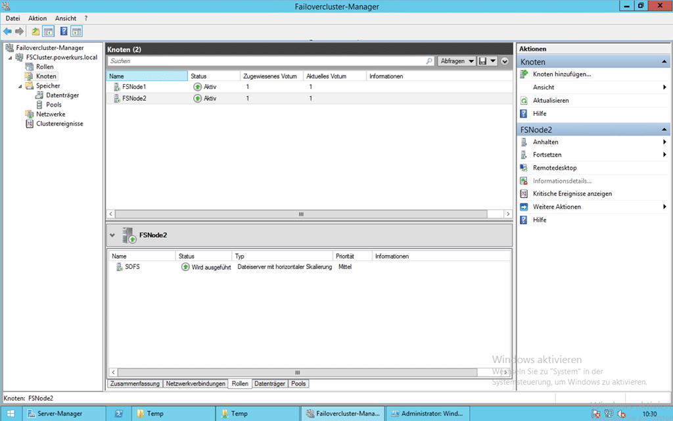Image resolution: width=673 pixels, height=421 pixels.
Task: Collapse the FSNode2 details pane chevron
Action: (112, 235)
